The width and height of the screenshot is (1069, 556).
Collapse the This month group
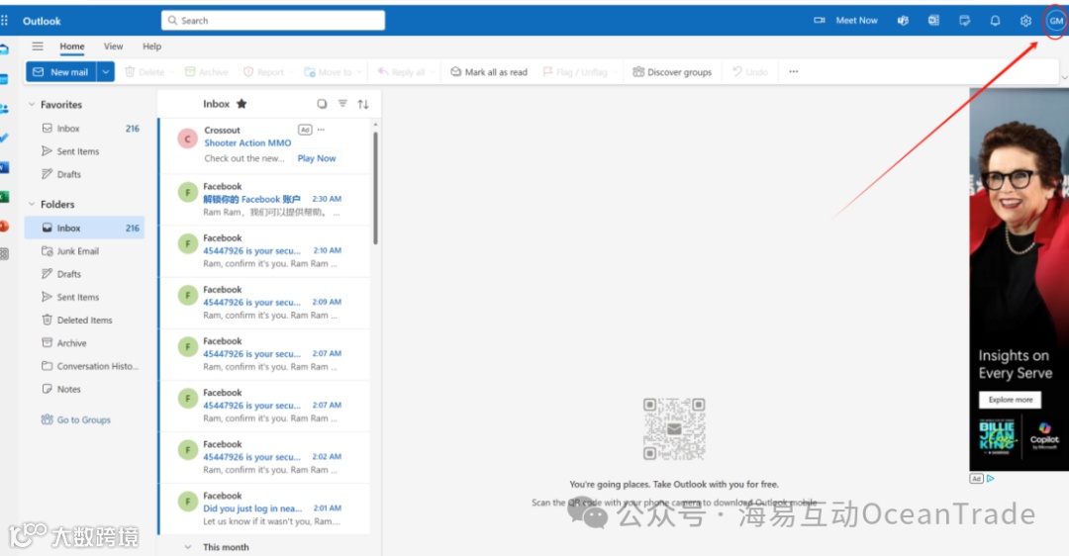click(x=188, y=547)
